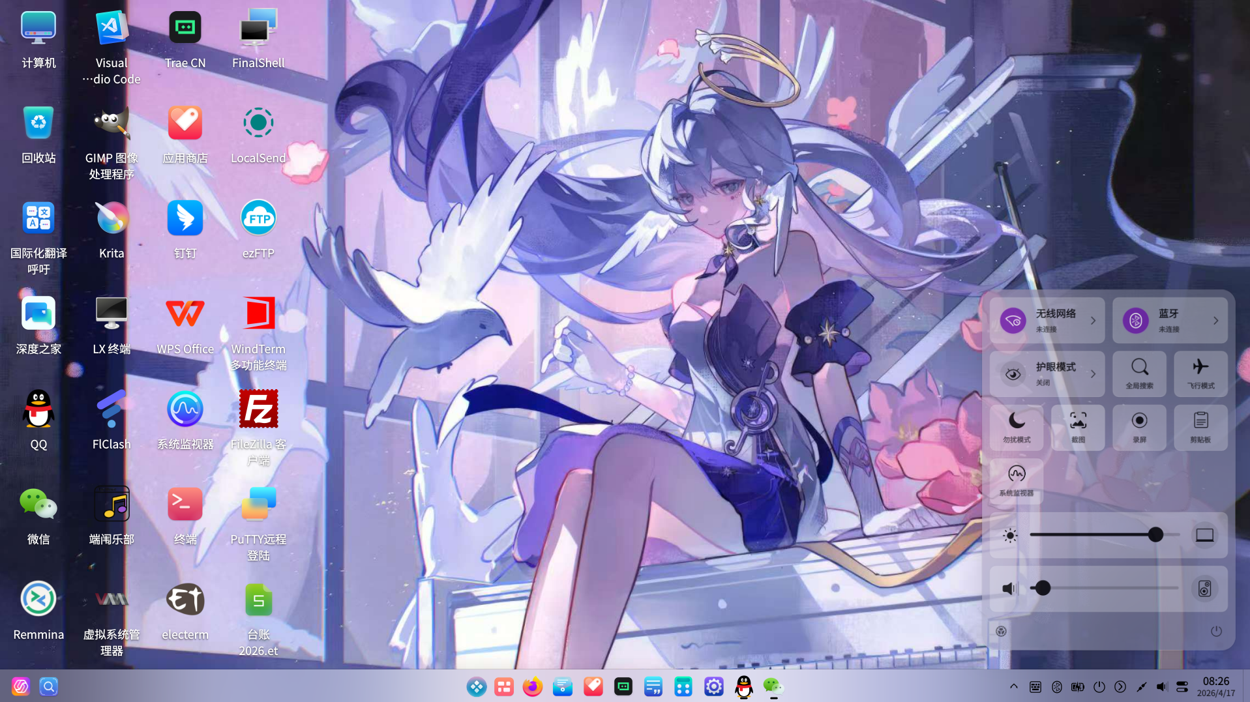
Task: Enable 勿扰模式 do-not-disturb
Action: (x=1017, y=428)
